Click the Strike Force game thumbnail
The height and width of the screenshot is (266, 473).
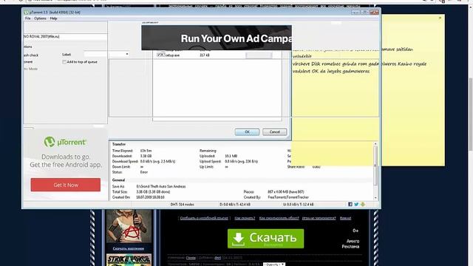129,260
